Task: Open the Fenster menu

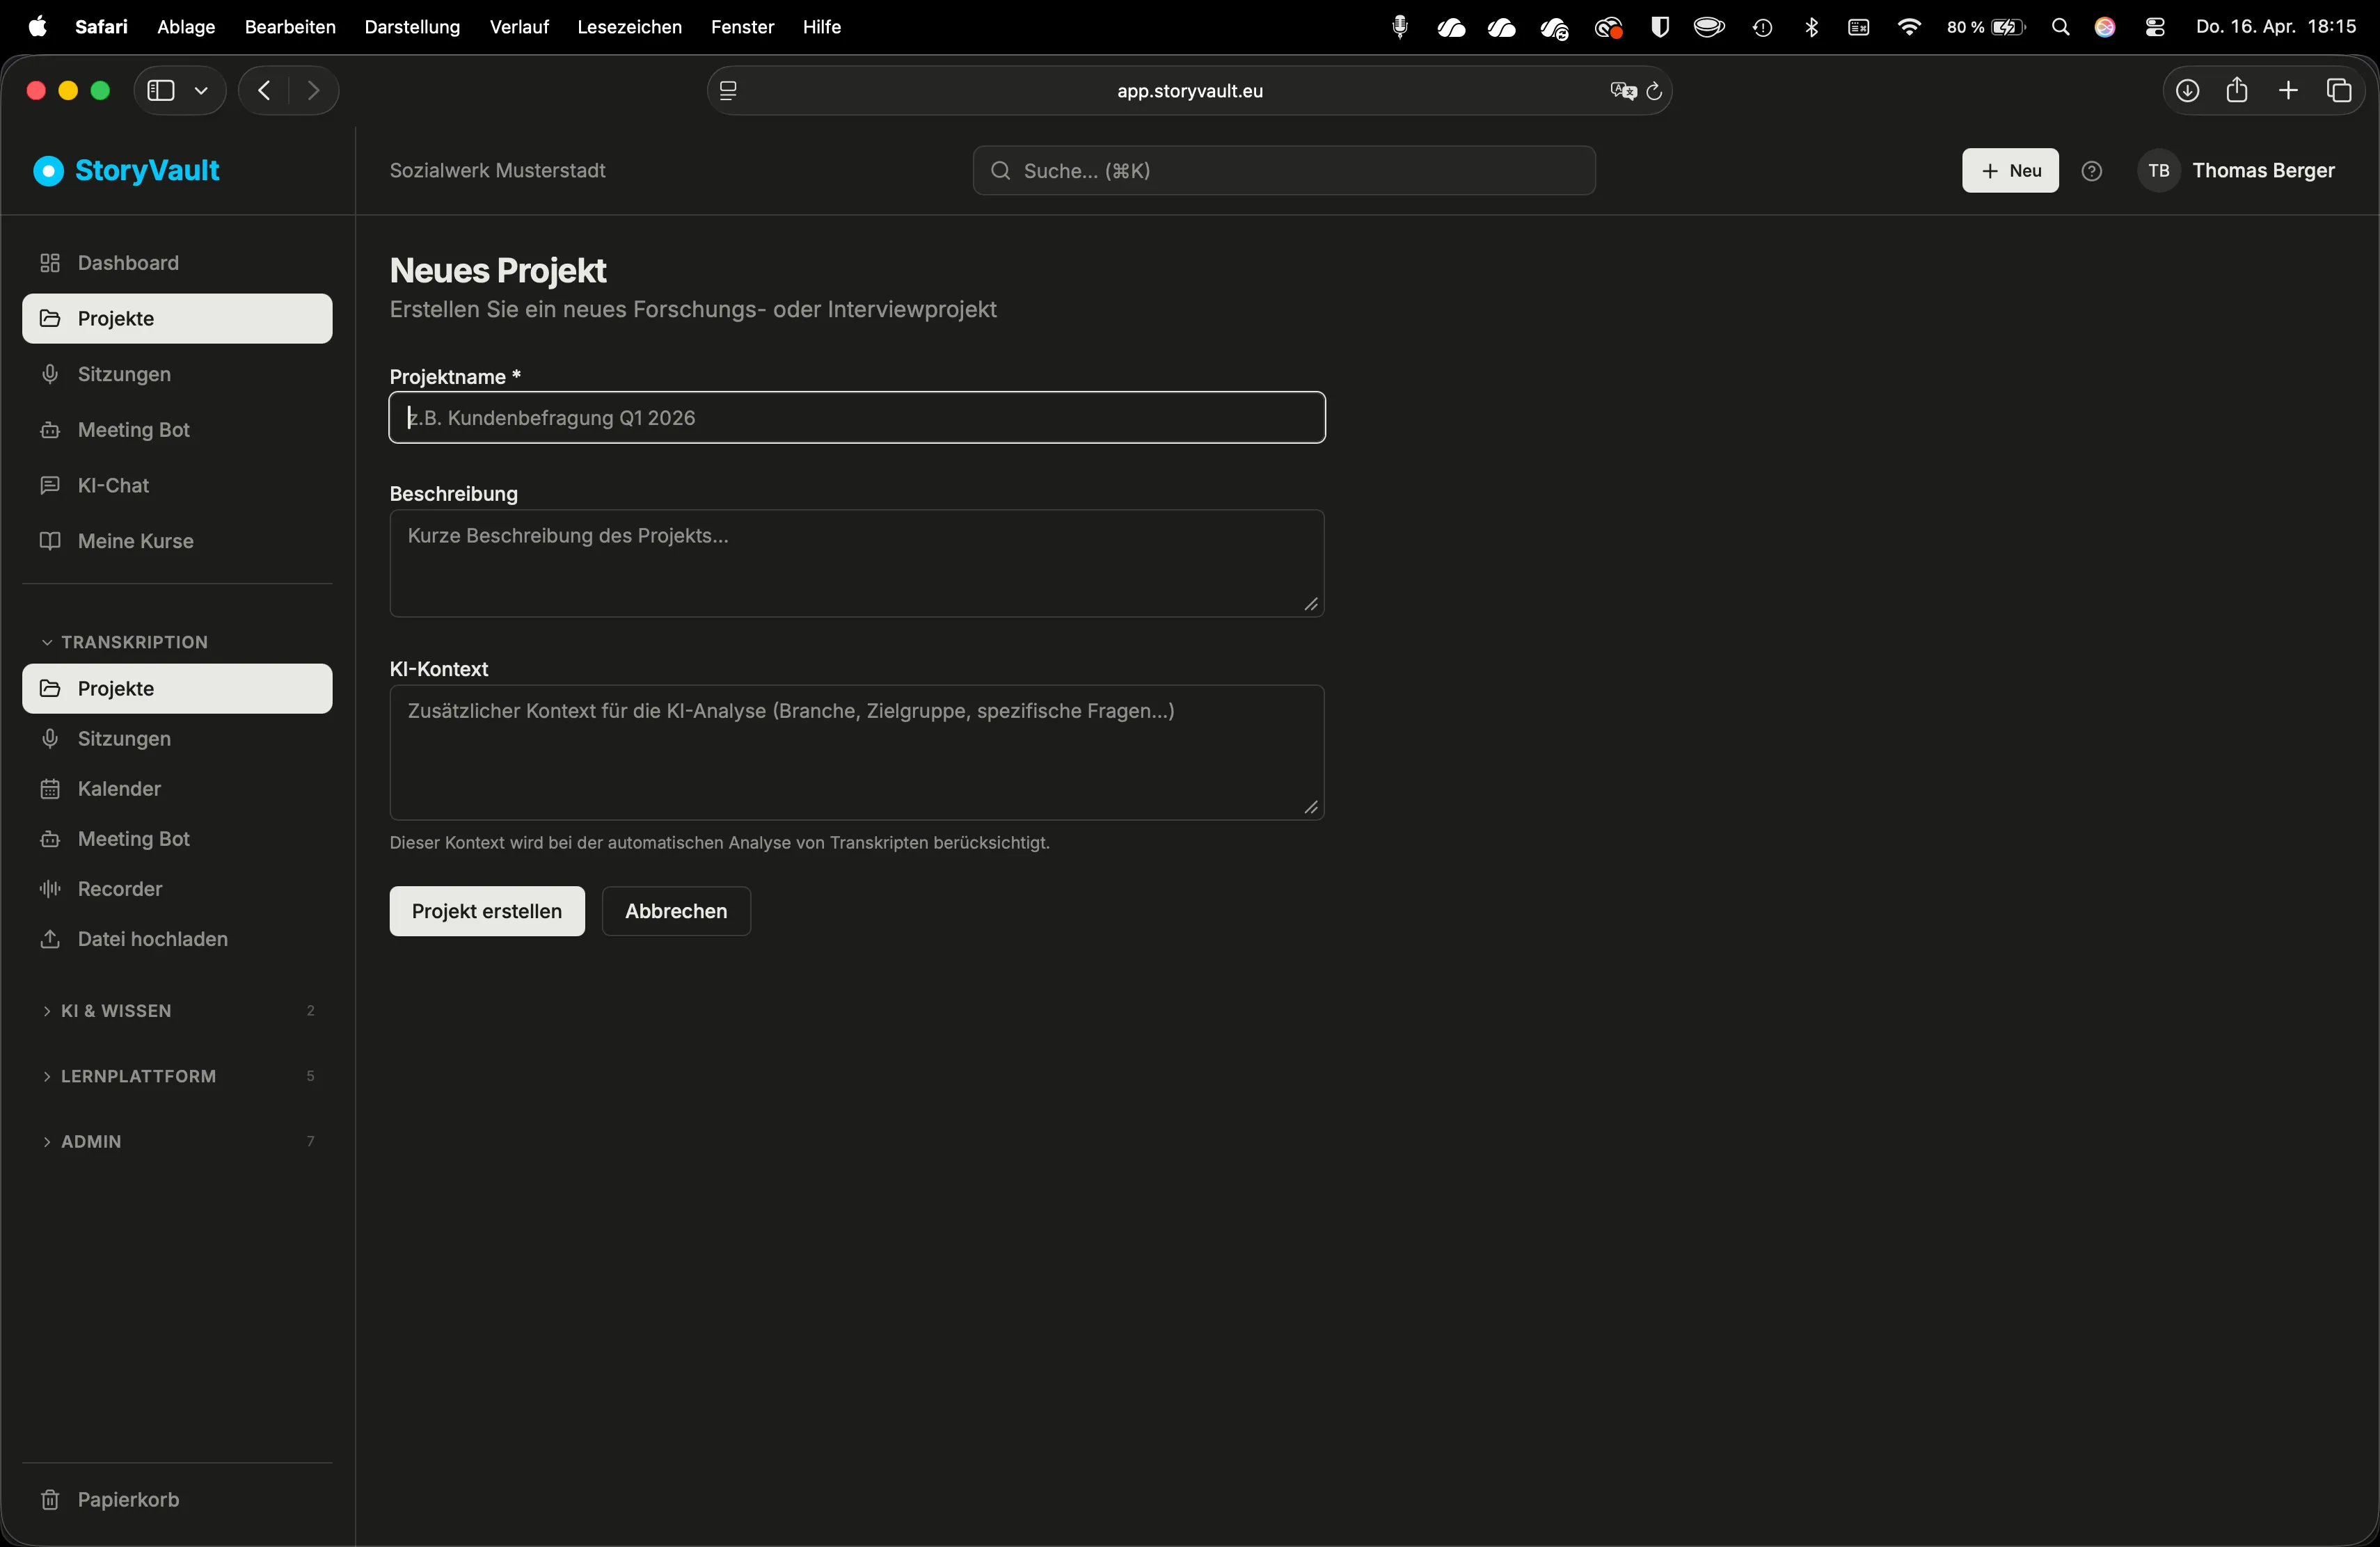Action: pos(742,27)
